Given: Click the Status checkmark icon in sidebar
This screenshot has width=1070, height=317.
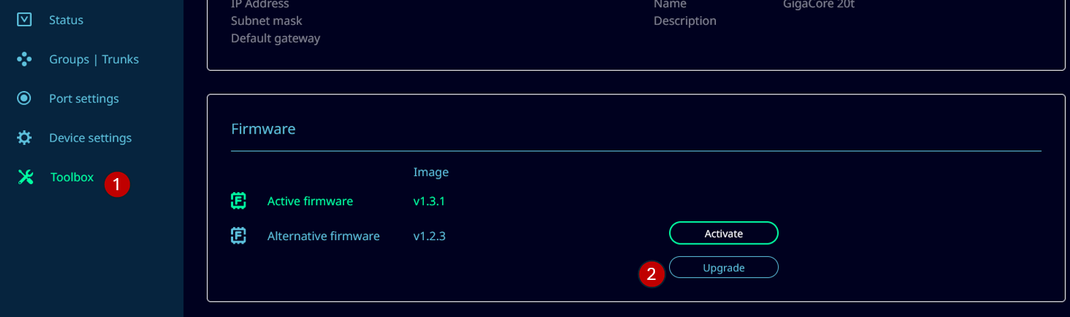Looking at the screenshot, I should pos(24,20).
